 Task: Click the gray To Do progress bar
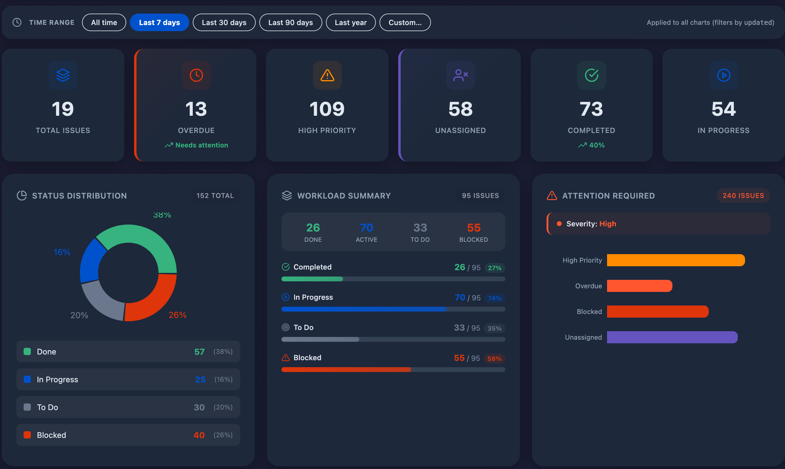click(x=320, y=339)
